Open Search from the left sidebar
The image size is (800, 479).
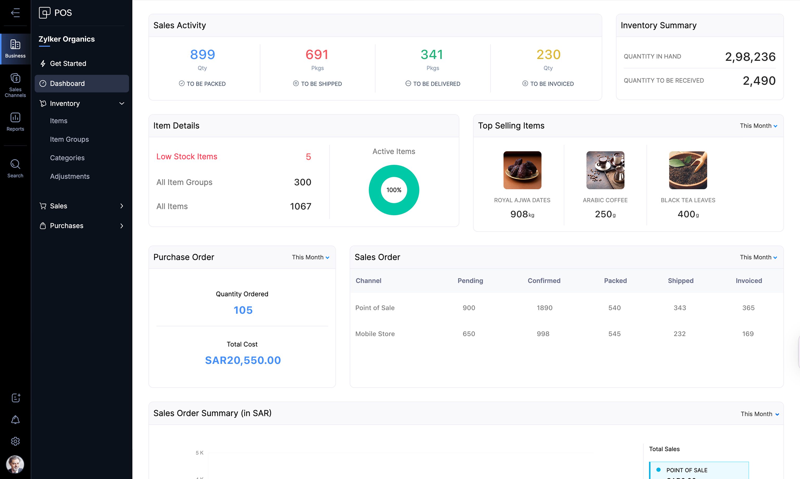(15, 168)
